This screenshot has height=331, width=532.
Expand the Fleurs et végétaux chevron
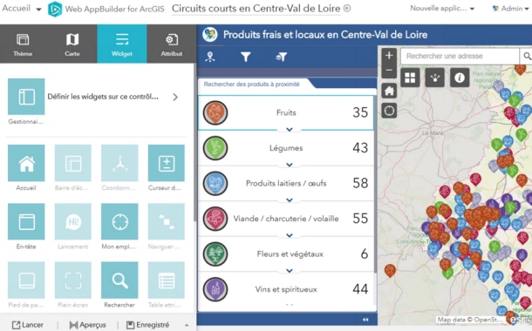(x=290, y=271)
